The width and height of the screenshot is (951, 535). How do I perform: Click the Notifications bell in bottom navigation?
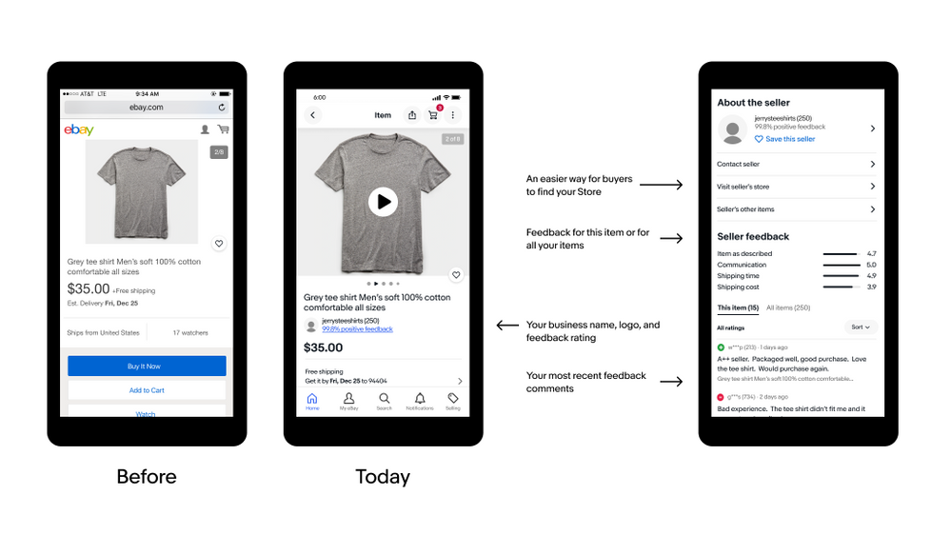[x=419, y=399]
